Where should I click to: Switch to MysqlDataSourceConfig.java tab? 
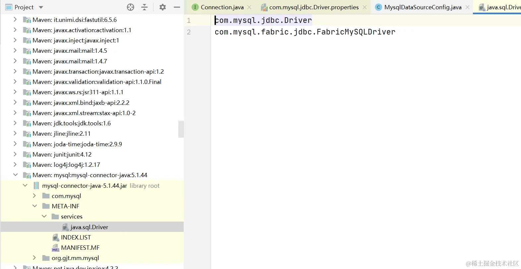pyautogui.click(x=423, y=7)
